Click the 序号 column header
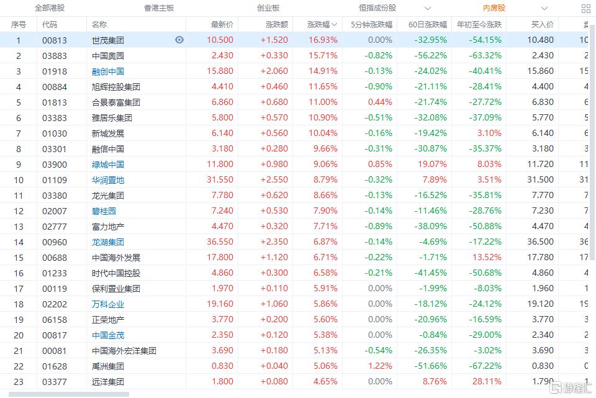596x398 pixels. point(18,25)
